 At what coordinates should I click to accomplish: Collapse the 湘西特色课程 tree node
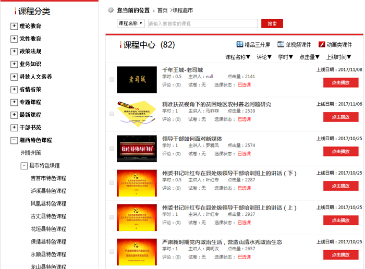pyautogui.click(x=14, y=140)
